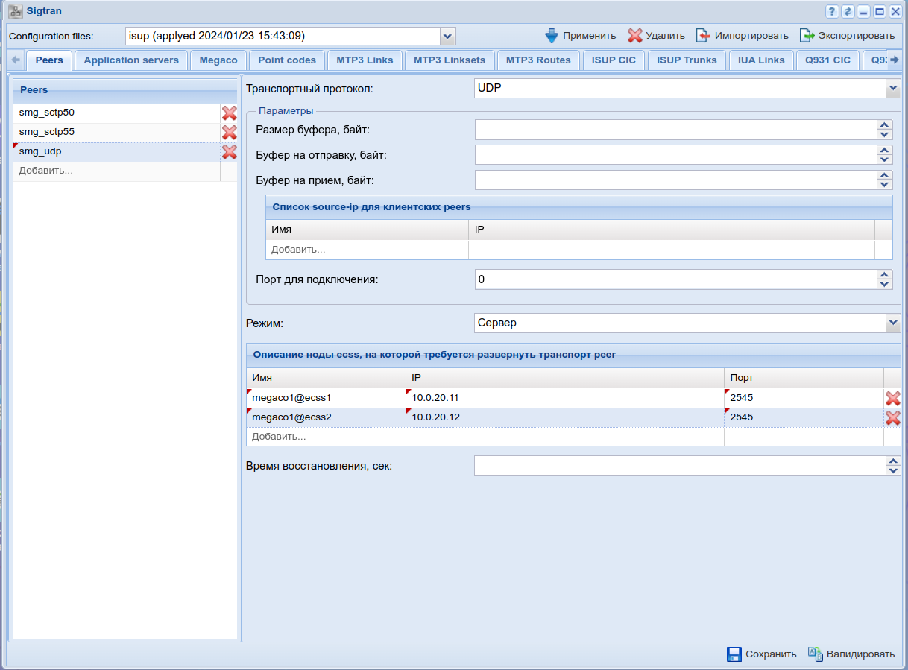Decrease Размер буфера value with down arrow

(x=885, y=135)
